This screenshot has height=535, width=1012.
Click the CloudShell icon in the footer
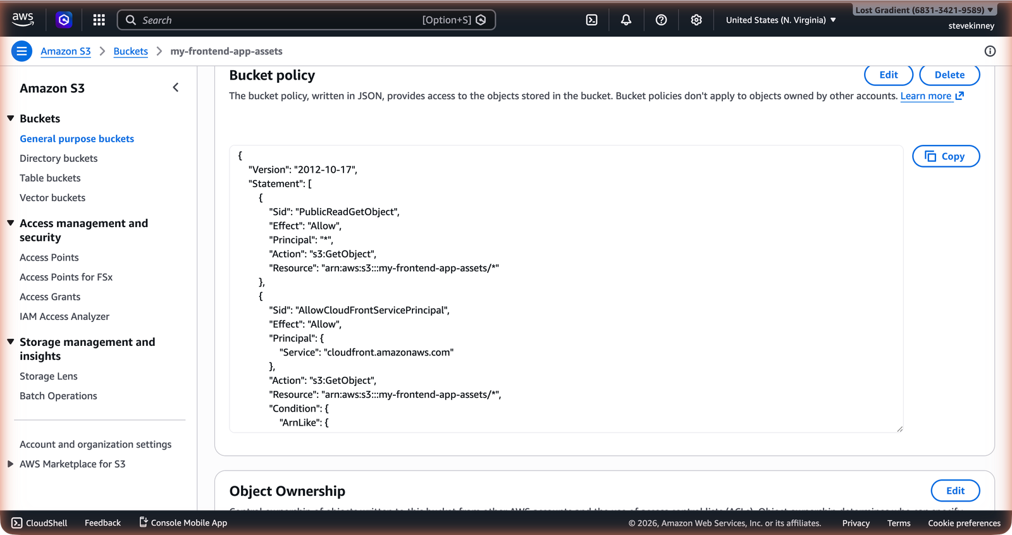pos(17,523)
